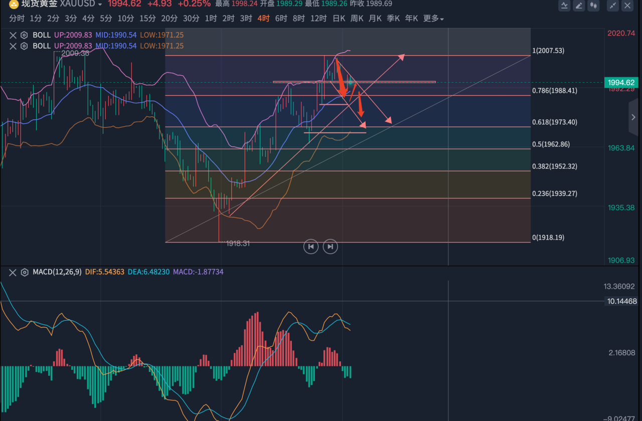Open settings hexagon of upper BOLL indicator
The image size is (642, 421).
(x=24, y=35)
